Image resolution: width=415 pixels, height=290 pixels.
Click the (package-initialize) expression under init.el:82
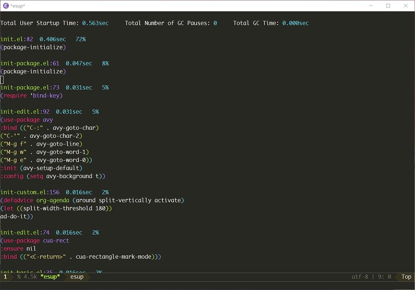pyautogui.click(x=33, y=47)
